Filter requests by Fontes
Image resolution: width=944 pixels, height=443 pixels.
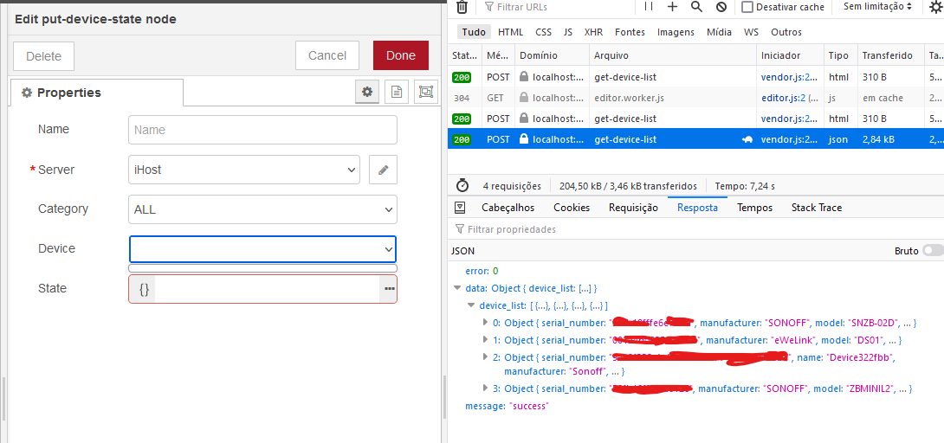click(x=630, y=33)
